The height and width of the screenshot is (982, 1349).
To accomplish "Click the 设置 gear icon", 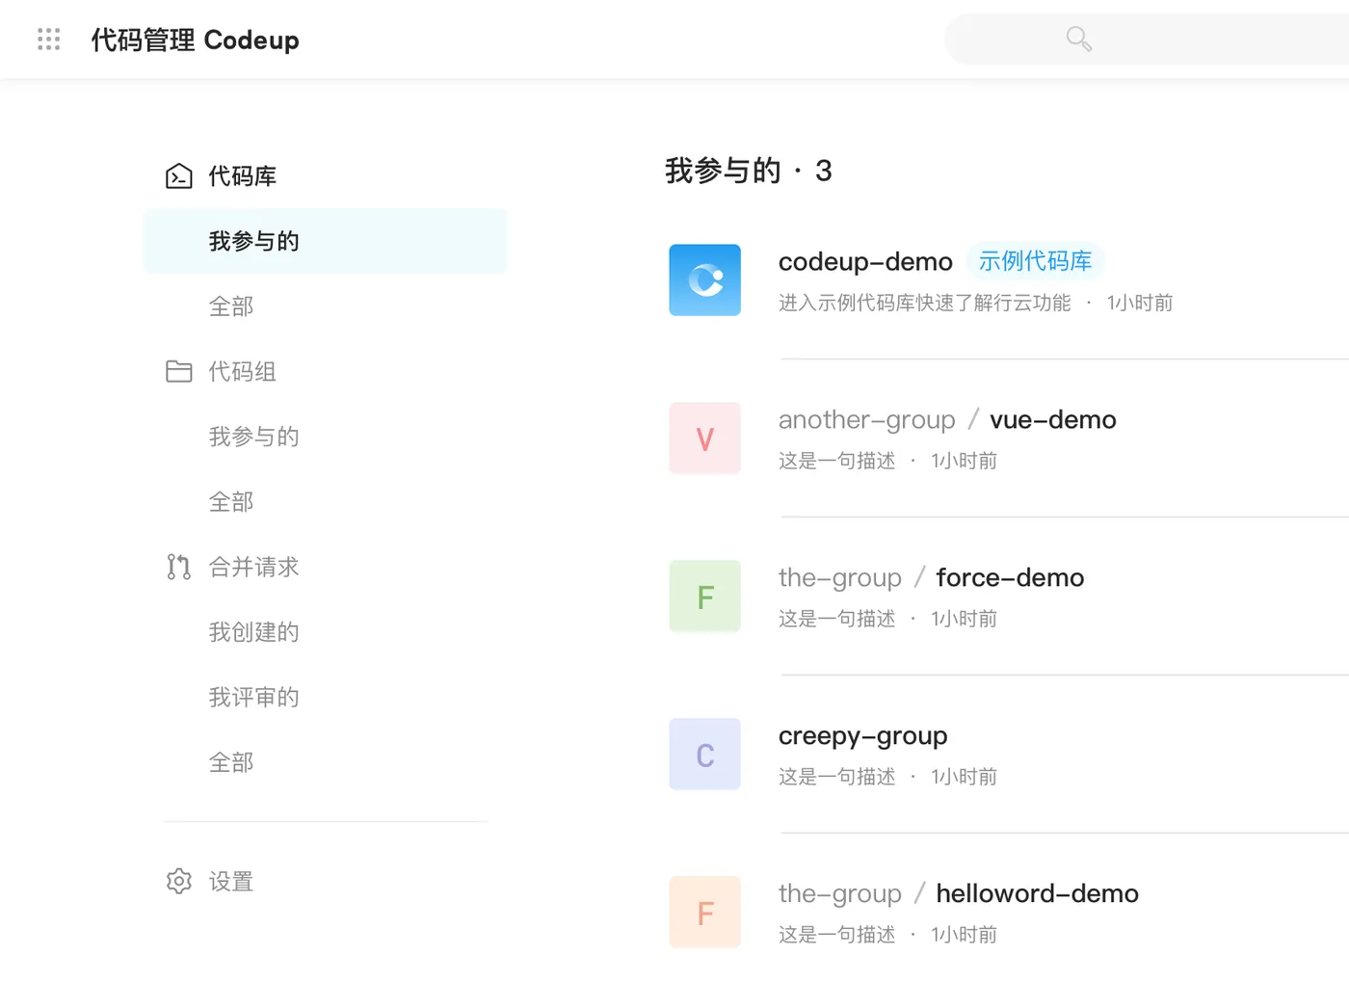I will 178,881.
